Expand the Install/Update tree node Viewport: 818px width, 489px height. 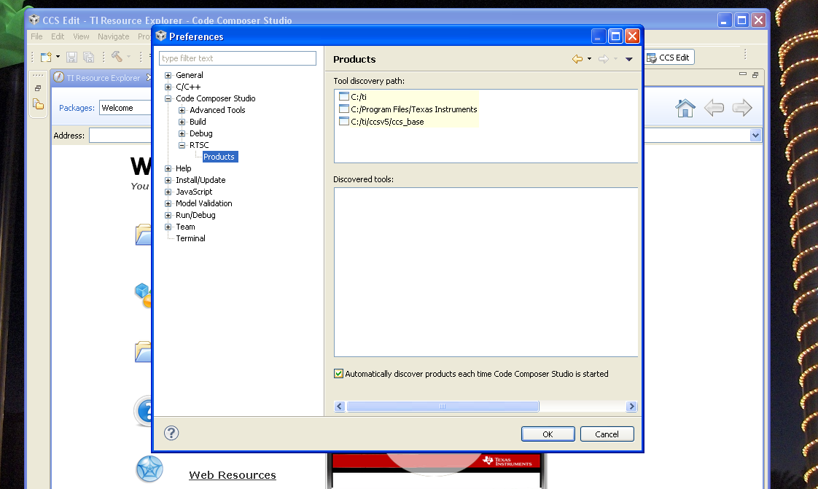[168, 181]
